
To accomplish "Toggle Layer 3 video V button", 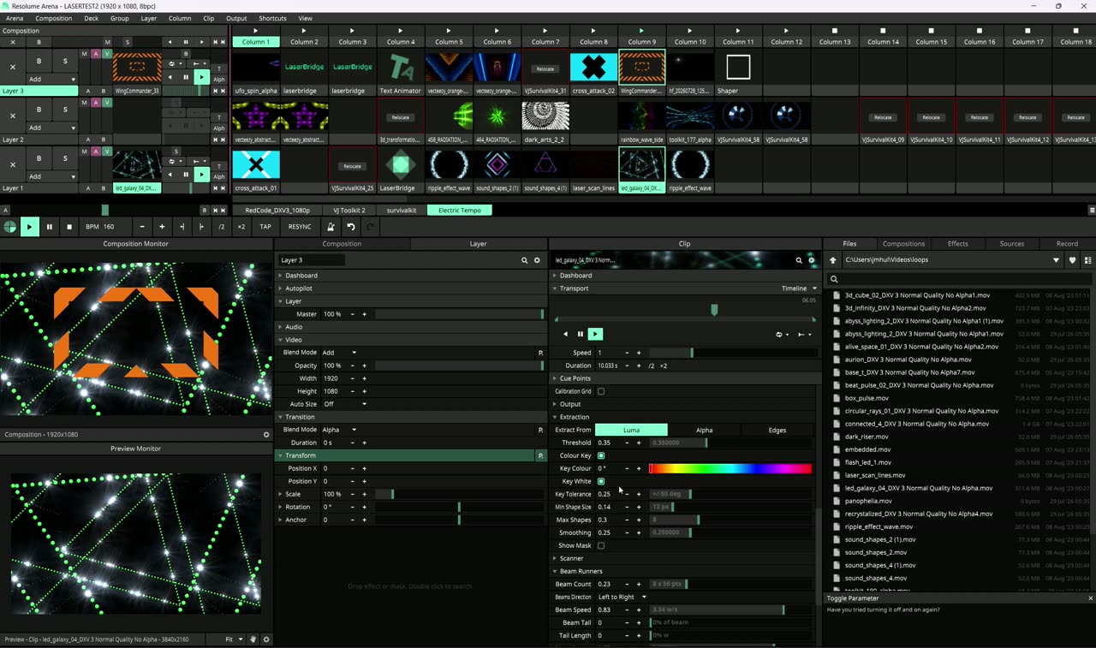I will click(x=106, y=54).
